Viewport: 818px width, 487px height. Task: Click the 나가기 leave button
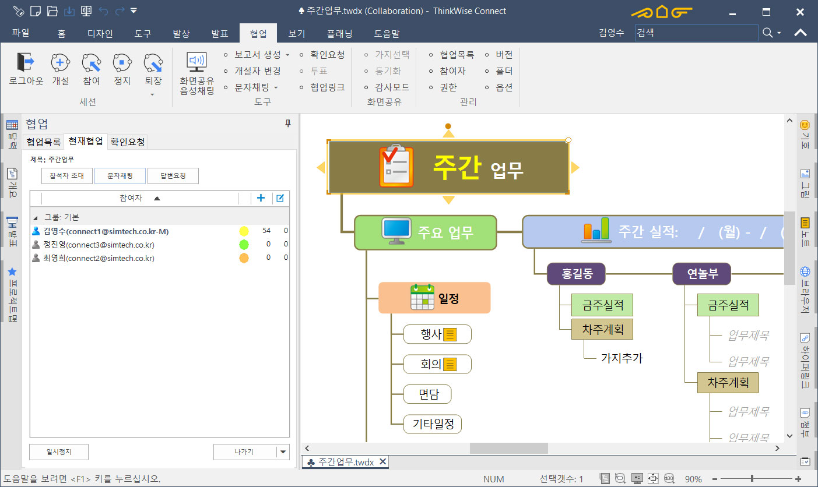point(245,452)
